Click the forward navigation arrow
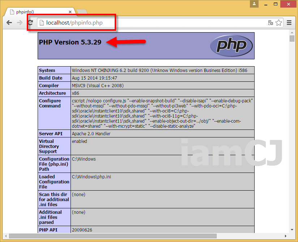Image resolution: width=298 pixels, height=242 pixels. [x=20, y=23]
